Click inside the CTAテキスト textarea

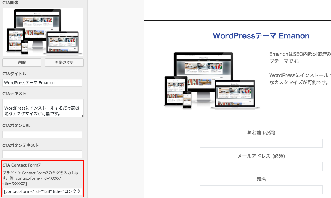click(x=43, y=108)
